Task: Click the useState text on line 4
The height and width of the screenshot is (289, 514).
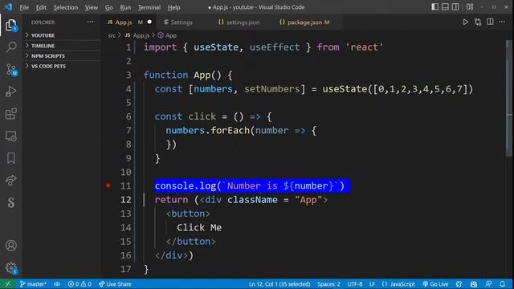Action: (x=345, y=89)
